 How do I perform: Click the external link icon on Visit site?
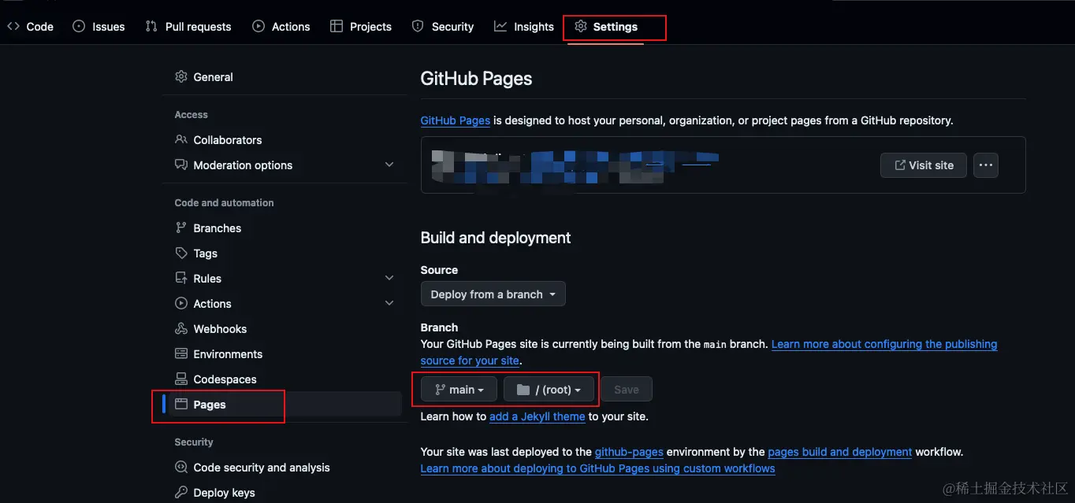click(900, 165)
